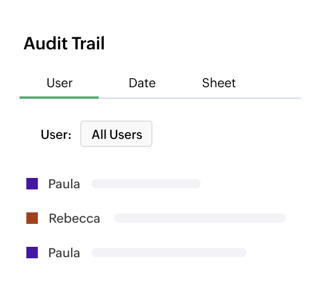Click the placeholder bar next to the bottom Paula
321x287 pixels.
(x=169, y=253)
